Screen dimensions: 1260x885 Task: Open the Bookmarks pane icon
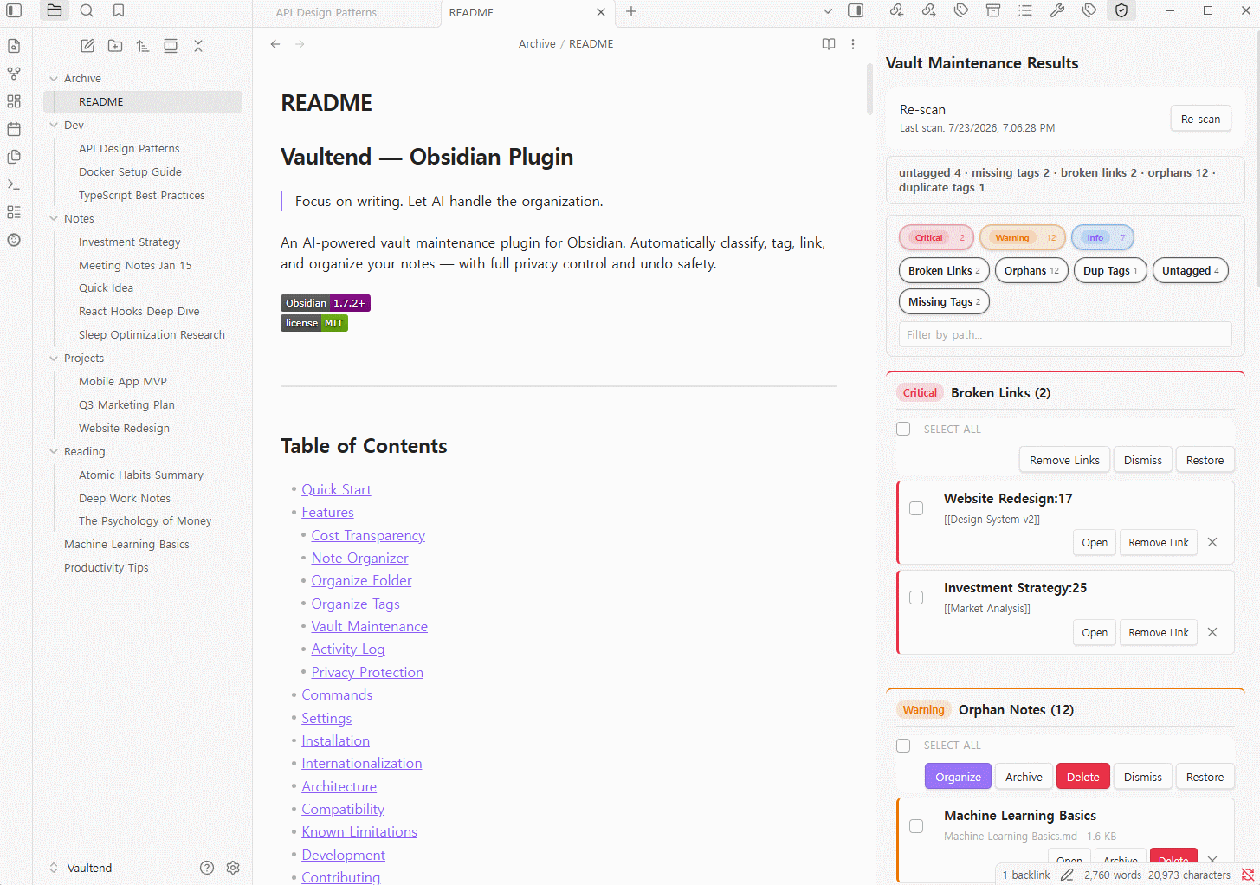pos(119,10)
